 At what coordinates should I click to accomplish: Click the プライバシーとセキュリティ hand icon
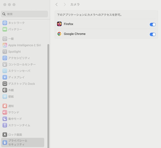tap(5, 142)
